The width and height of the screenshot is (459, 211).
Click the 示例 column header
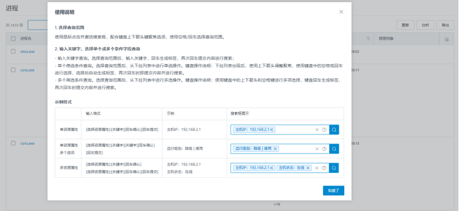pos(170,114)
